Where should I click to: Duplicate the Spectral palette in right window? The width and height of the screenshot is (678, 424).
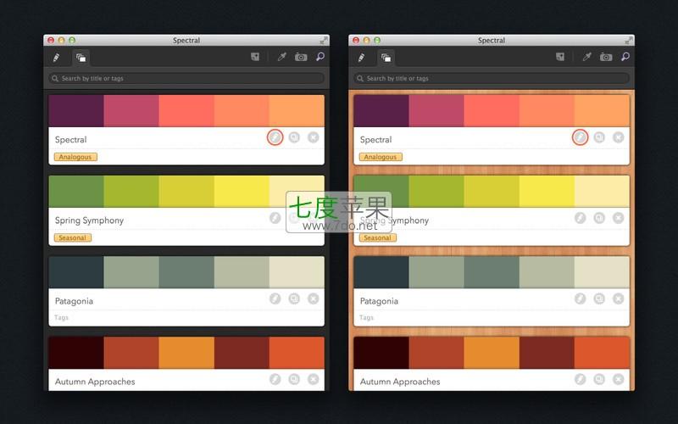click(599, 137)
